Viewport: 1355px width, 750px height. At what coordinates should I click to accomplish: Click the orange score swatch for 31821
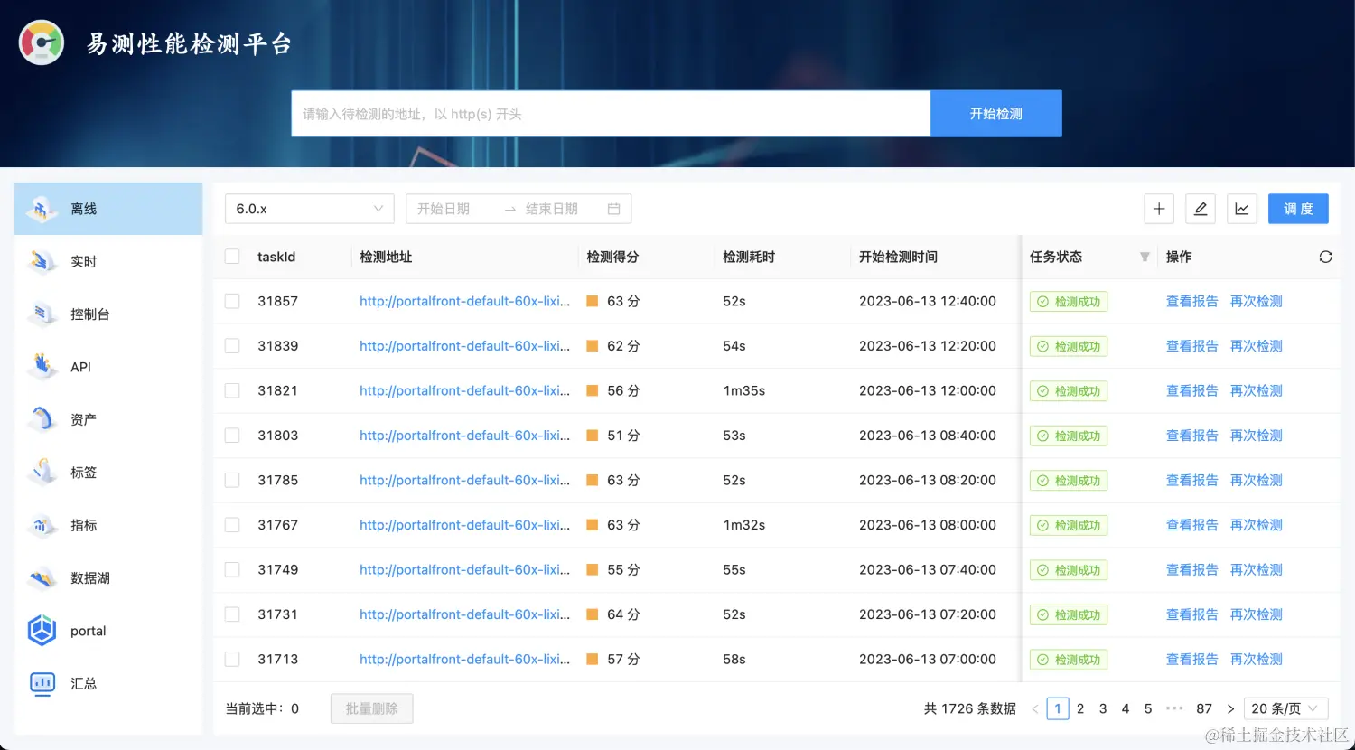click(x=593, y=390)
